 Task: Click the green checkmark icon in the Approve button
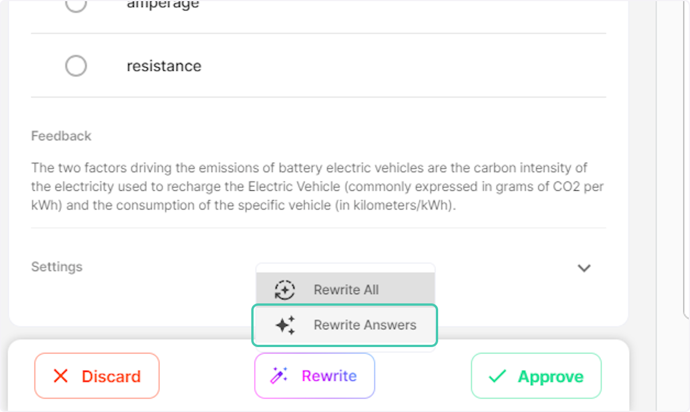(x=495, y=376)
